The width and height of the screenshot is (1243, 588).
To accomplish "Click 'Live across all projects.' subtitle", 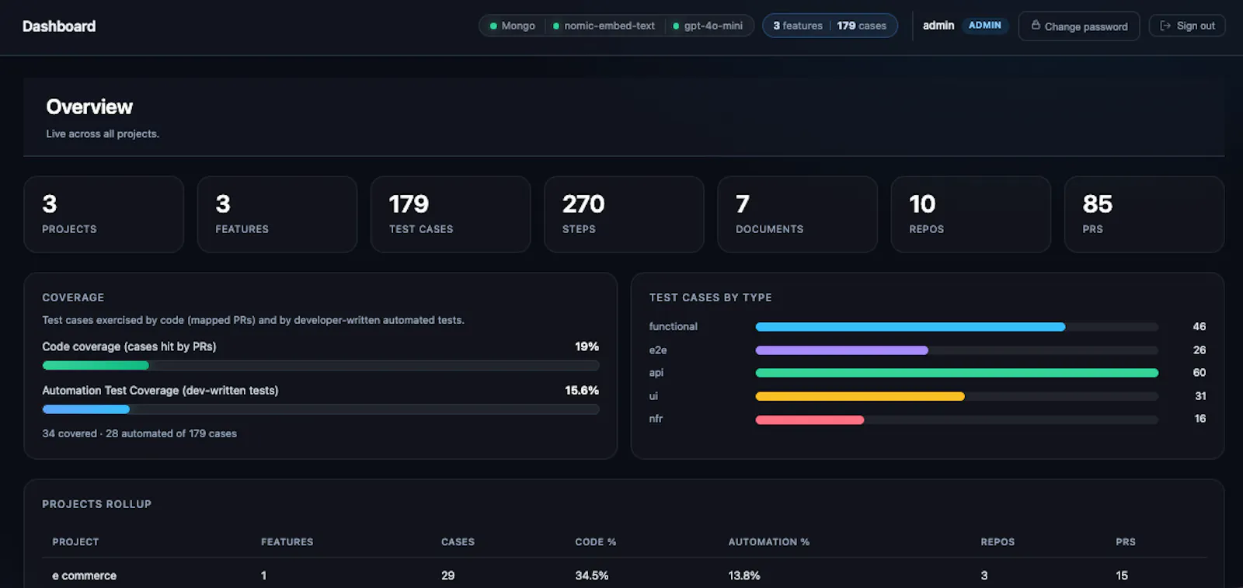I will pyautogui.click(x=103, y=134).
